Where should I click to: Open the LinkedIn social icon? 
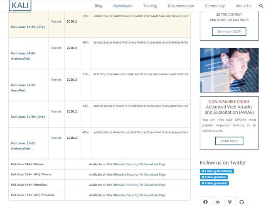click(217, 201)
